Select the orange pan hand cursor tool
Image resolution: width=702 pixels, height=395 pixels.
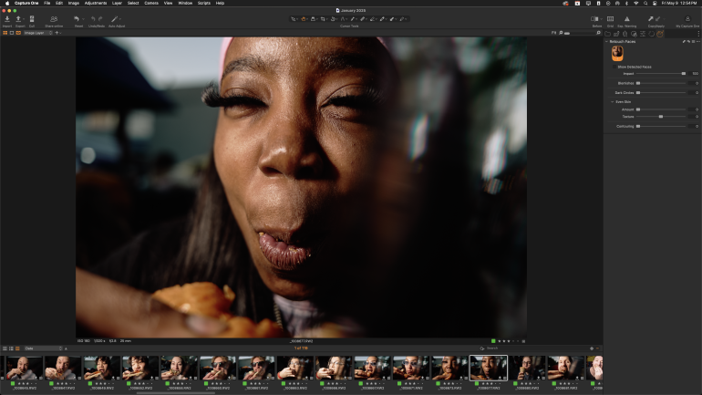pos(303,19)
